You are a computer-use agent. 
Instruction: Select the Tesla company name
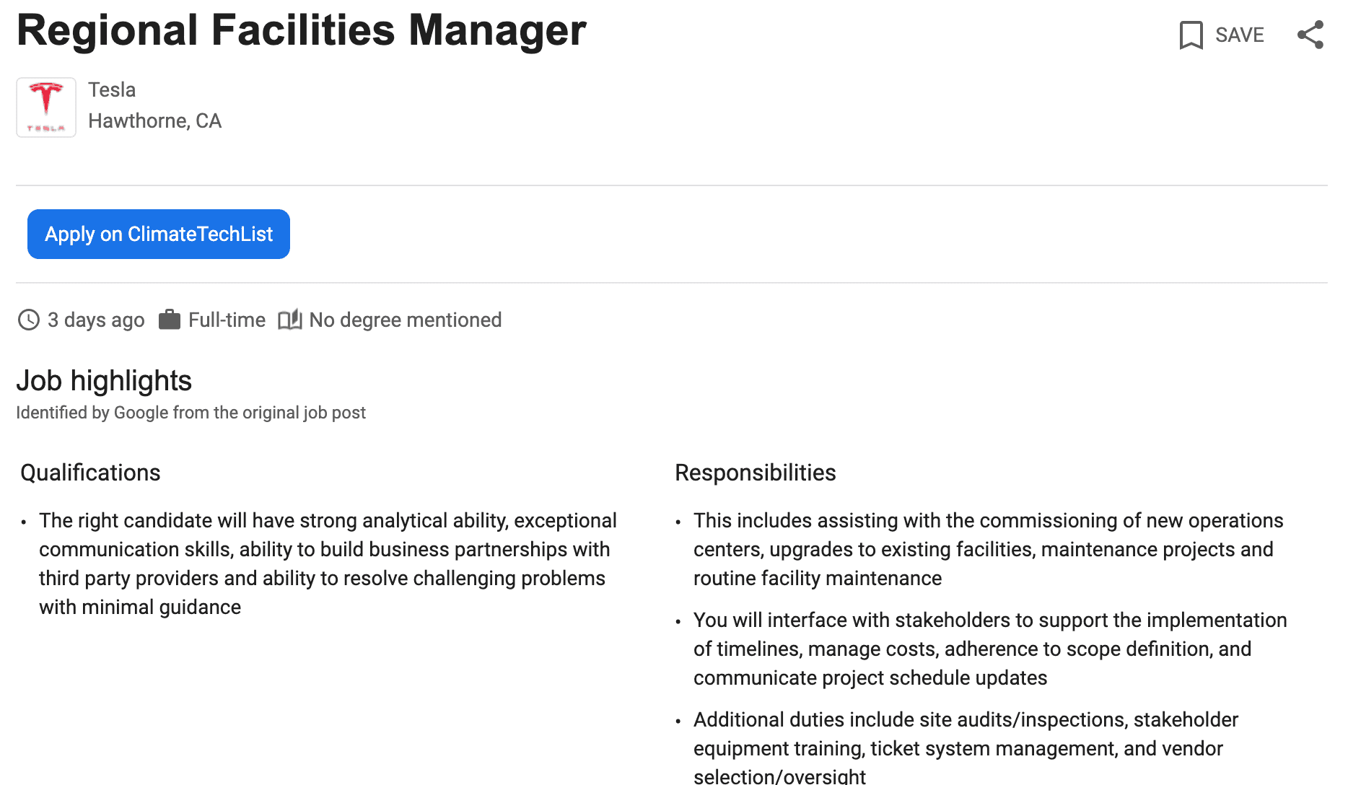click(x=112, y=89)
